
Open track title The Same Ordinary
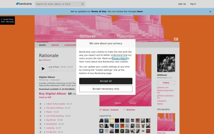pyautogui.click(x=55, y=108)
